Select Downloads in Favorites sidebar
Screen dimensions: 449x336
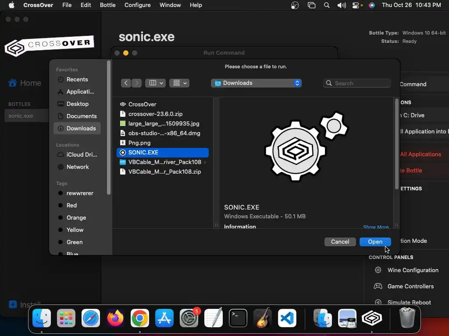pyautogui.click(x=77, y=129)
